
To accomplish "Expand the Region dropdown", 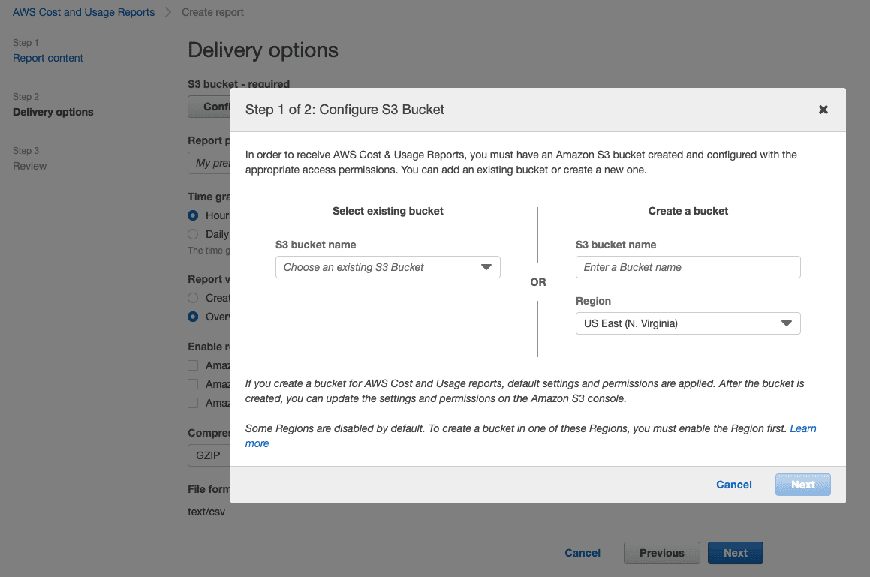I will [688, 323].
